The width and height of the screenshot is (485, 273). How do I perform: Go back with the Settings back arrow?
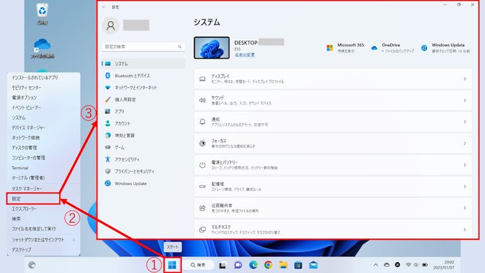[104, 7]
